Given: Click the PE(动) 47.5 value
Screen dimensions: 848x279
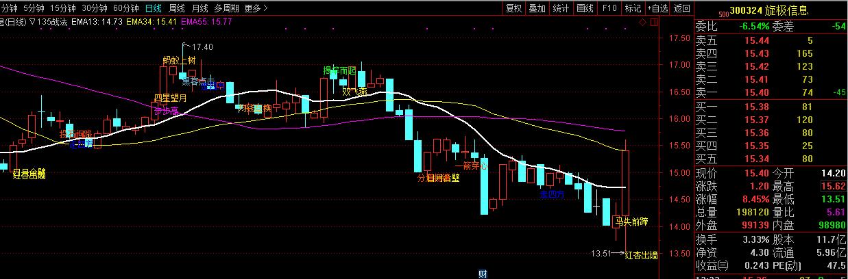Looking at the screenshot, I should 836,265.
